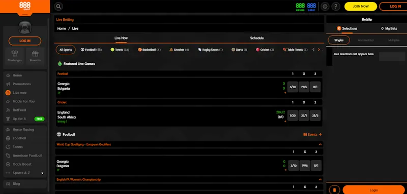Image resolution: width=407 pixels, height=194 pixels.
Task: Clear the betslip with trash icon
Action: point(334,190)
